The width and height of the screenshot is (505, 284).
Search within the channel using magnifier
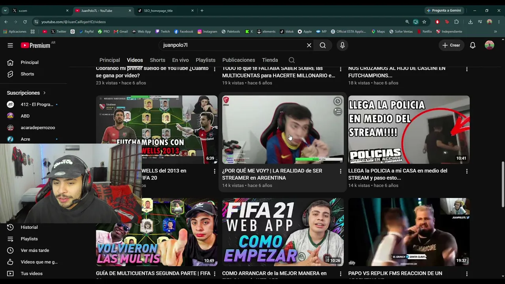tap(292, 60)
